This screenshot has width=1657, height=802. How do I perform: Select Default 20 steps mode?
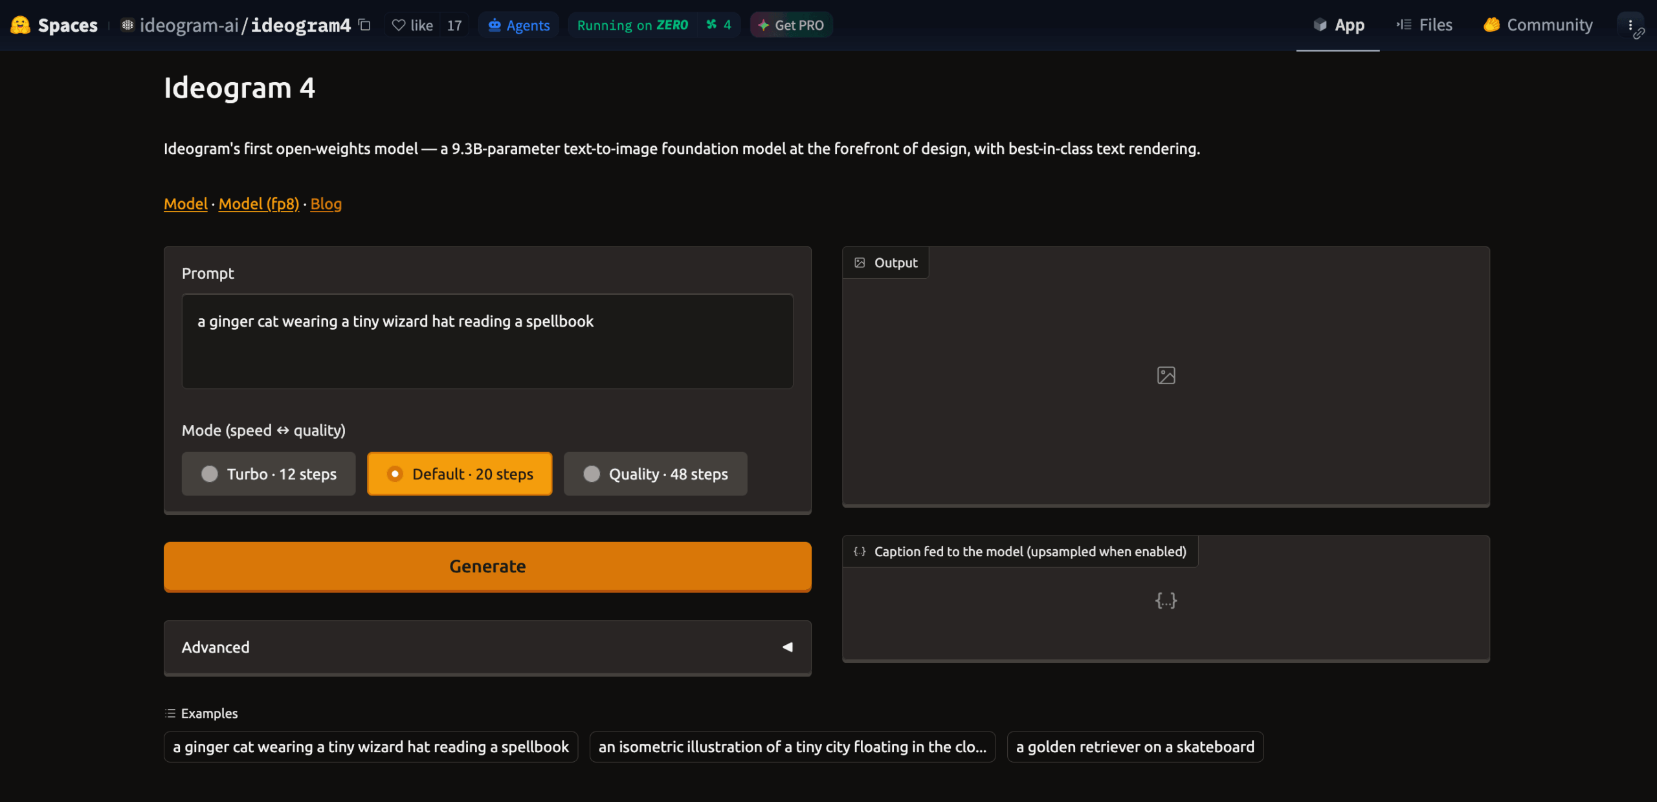pos(460,474)
